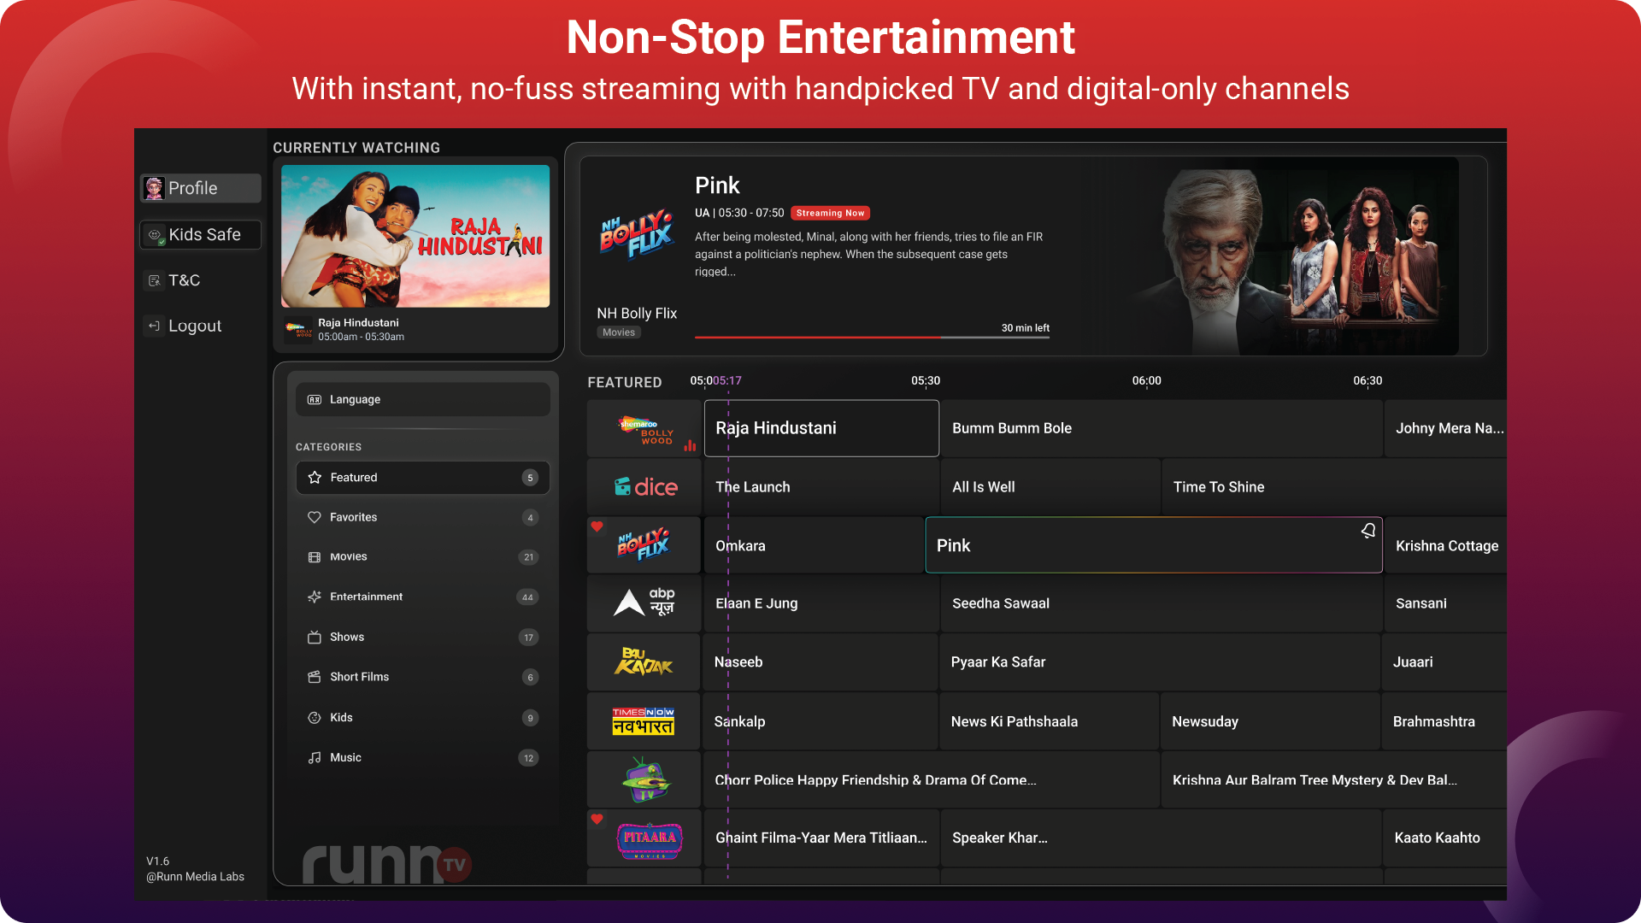Viewport: 1641px width, 923px height.
Task: Open the Raja Hindustani currently watching thumbnail
Action: point(415,236)
